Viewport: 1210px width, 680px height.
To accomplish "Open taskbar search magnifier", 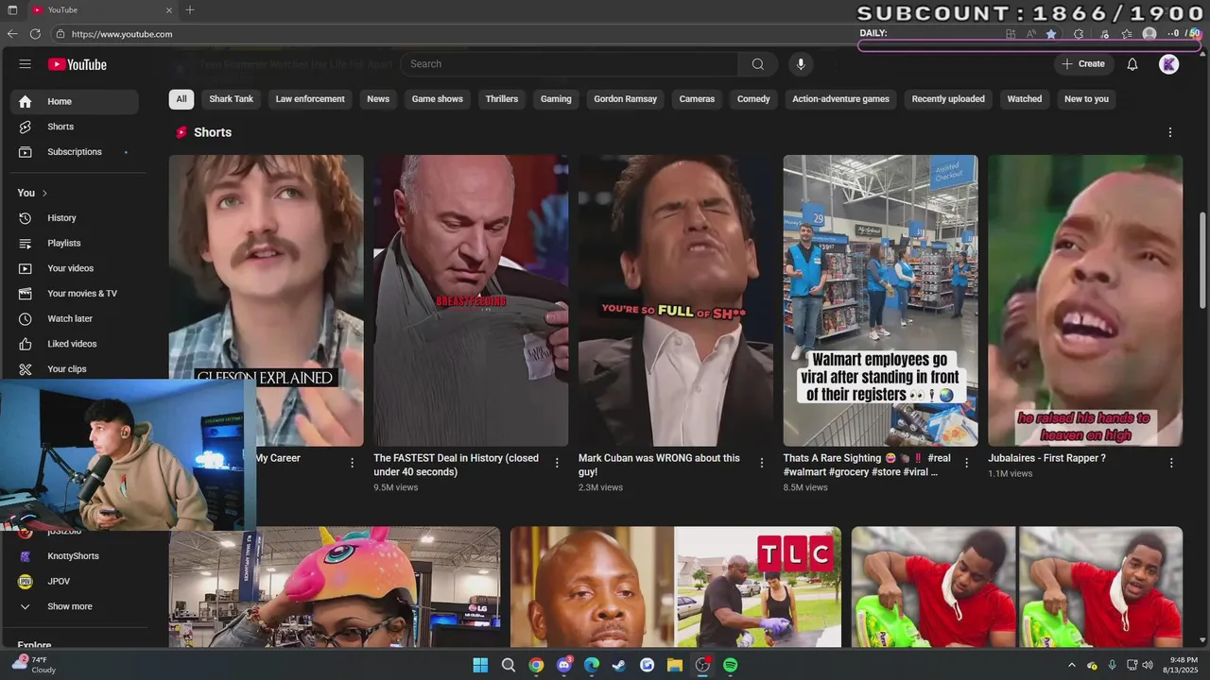I will [x=509, y=665].
